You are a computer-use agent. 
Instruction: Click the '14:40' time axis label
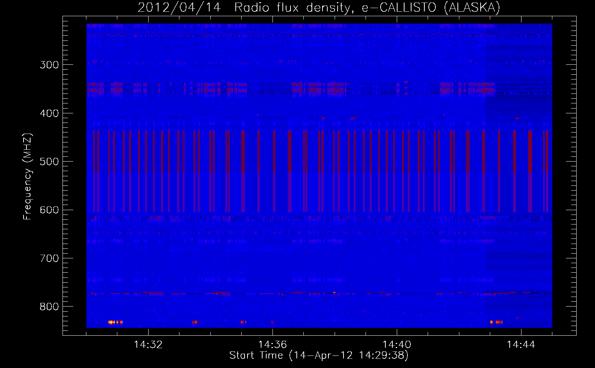pyautogui.click(x=397, y=344)
